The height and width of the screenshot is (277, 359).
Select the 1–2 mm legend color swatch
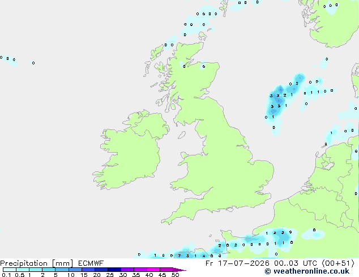click(x=36, y=270)
